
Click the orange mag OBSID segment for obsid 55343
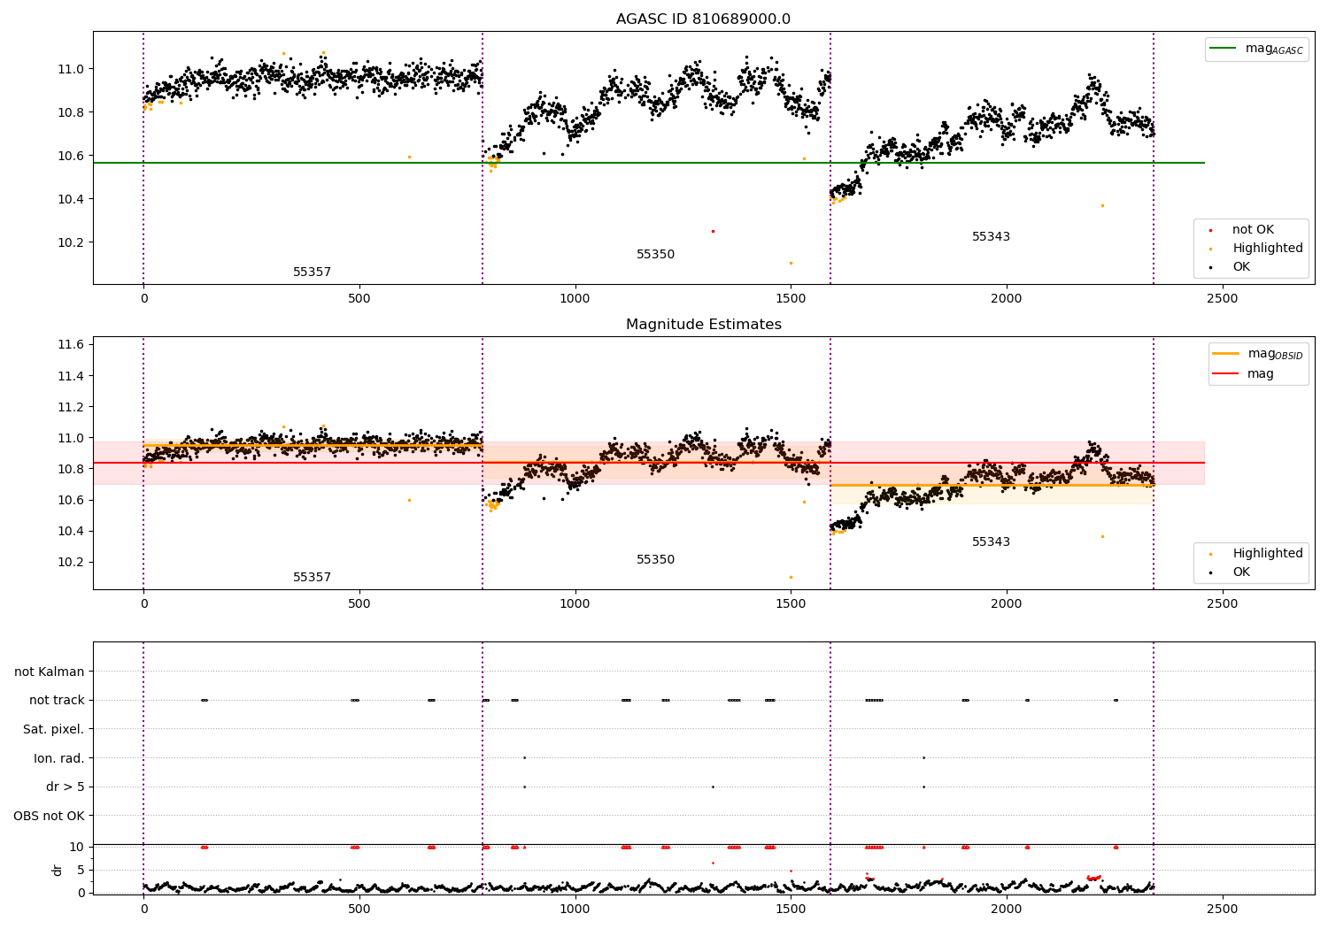point(992,485)
